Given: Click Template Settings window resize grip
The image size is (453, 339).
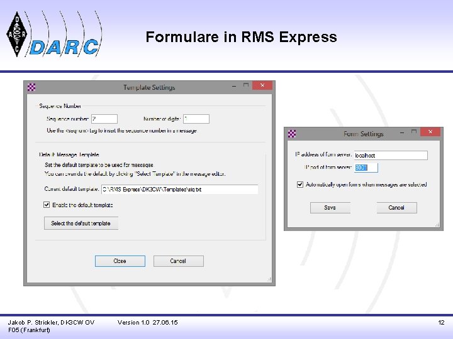Looking at the screenshot, I should coord(269,279).
